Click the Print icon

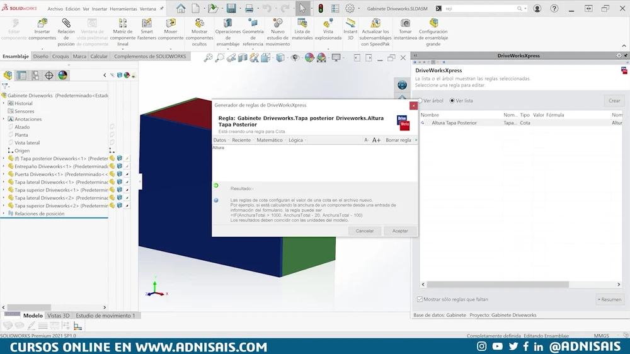(x=249, y=8)
